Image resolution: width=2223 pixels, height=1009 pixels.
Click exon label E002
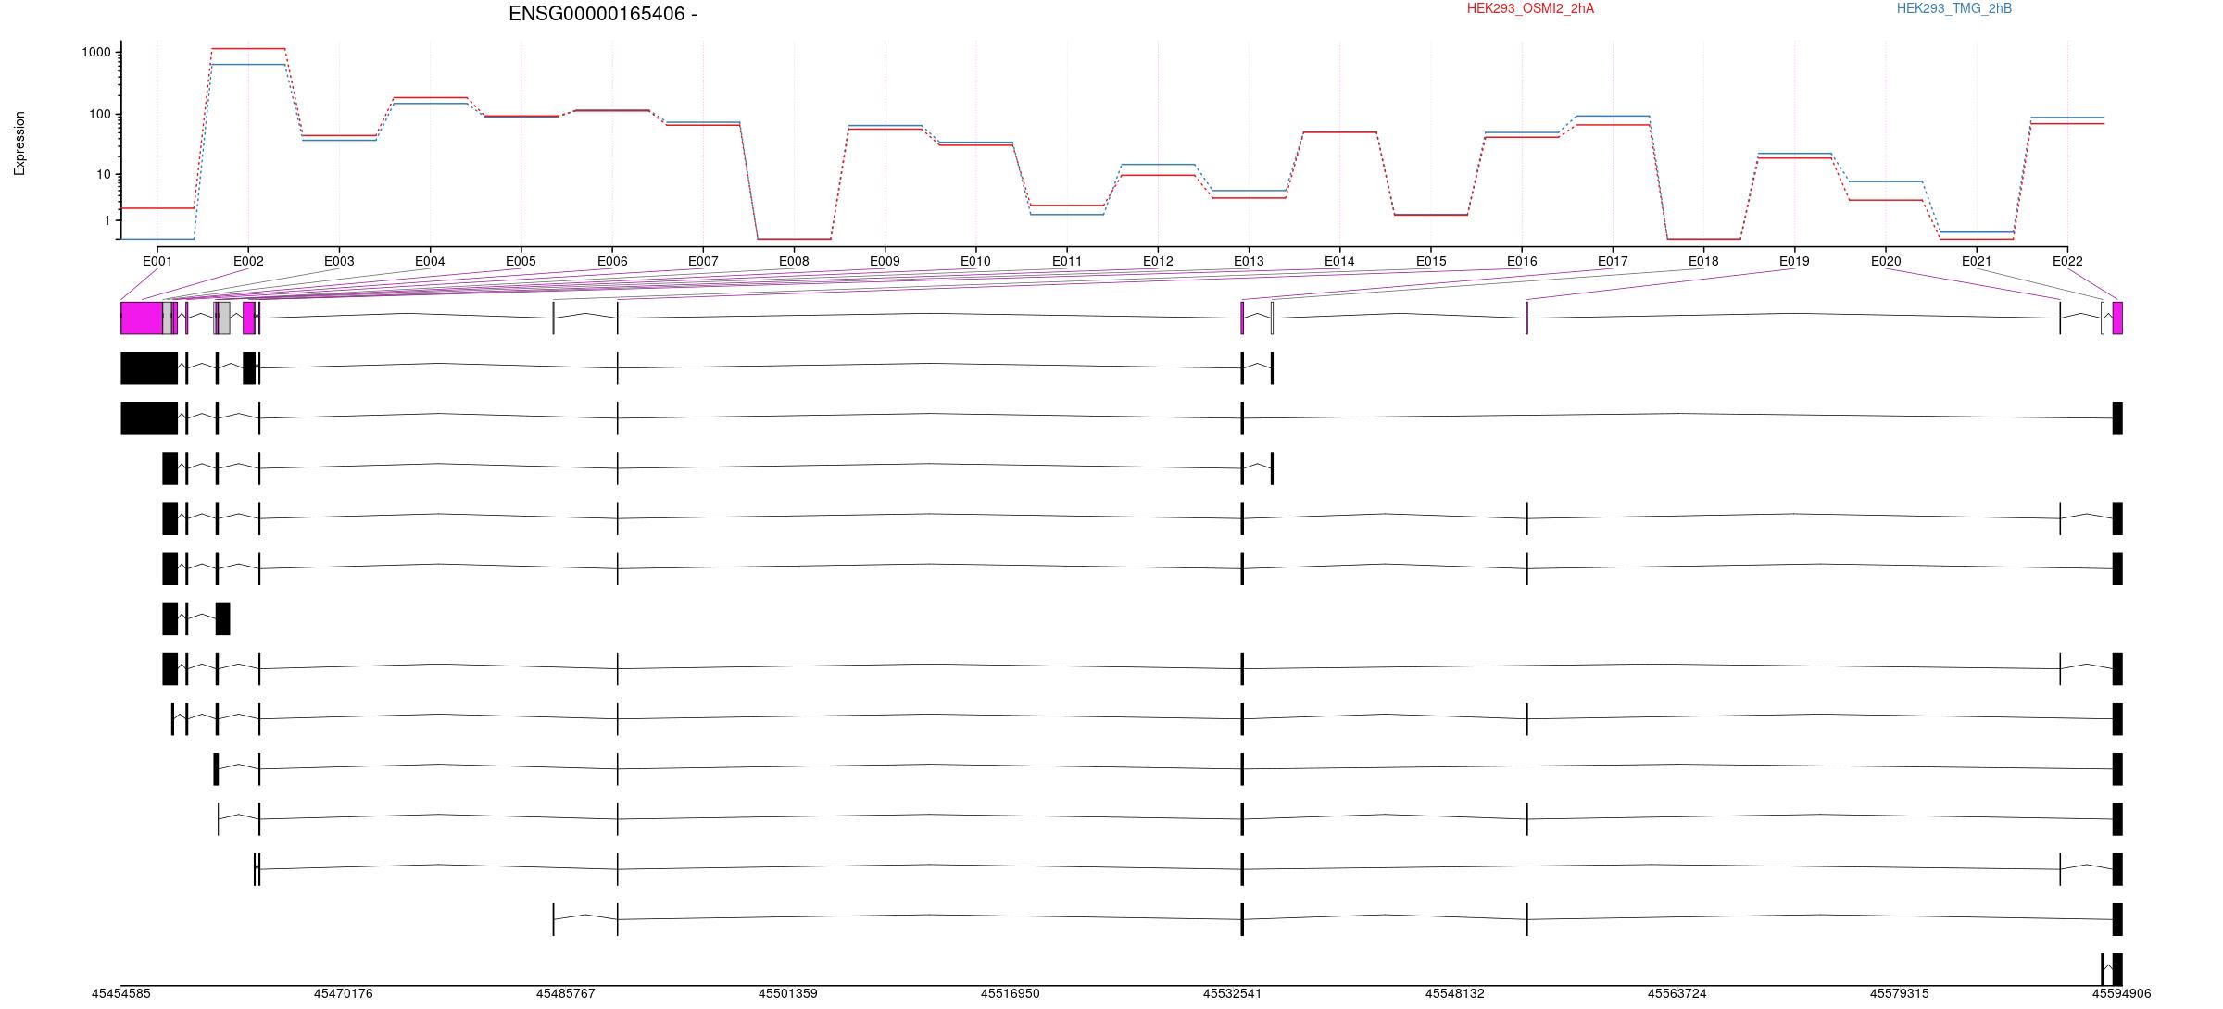pyautogui.click(x=248, y=262)
